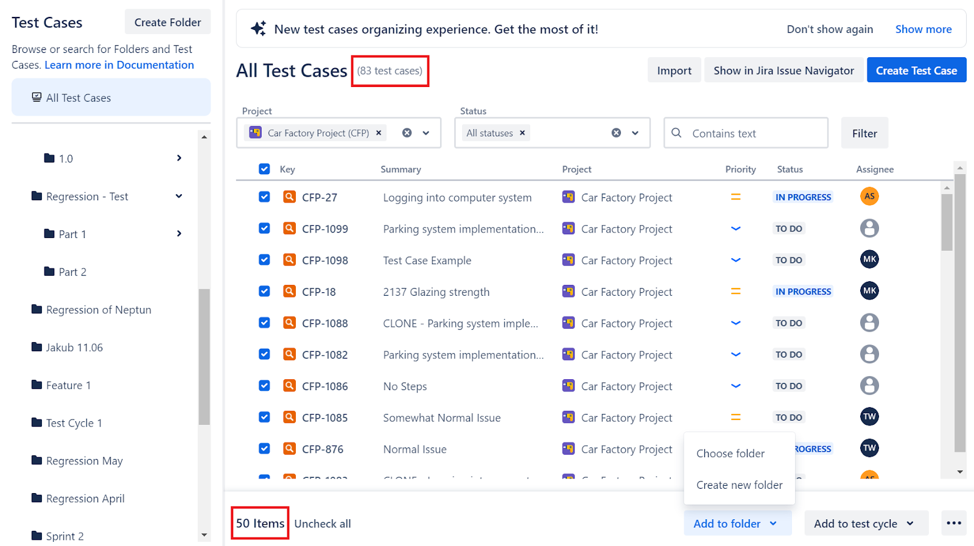Uncheck the CFP-1082 checkbox
The image size is (974, 546).
(264, 354)
